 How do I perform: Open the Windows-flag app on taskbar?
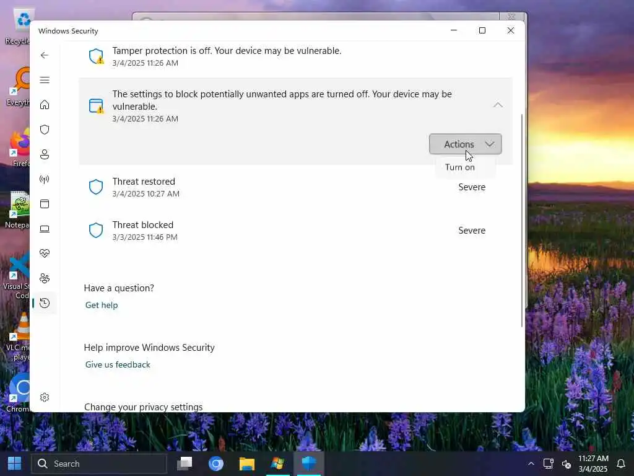[x=278, y=464]
